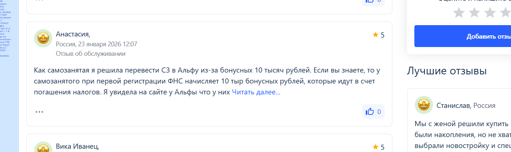Open reviewer name 'Вика Иванец'
Viewport: 511px width, 152px height.
pos(77,147)
